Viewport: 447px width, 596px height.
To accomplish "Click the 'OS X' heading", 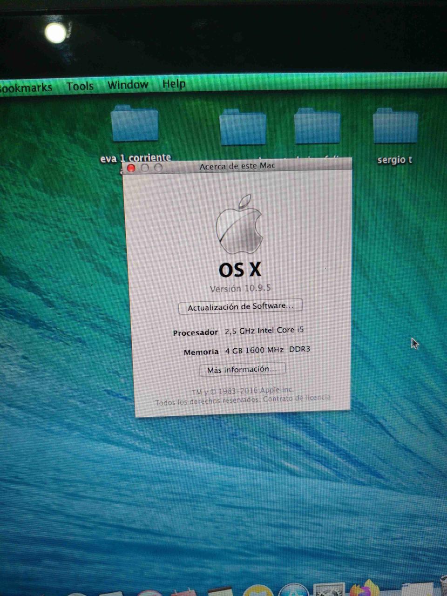I will (x=240, y=270).
